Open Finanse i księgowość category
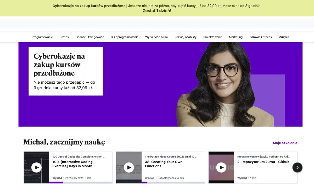The width and height of the screenshot is (314, 191). 90,37
